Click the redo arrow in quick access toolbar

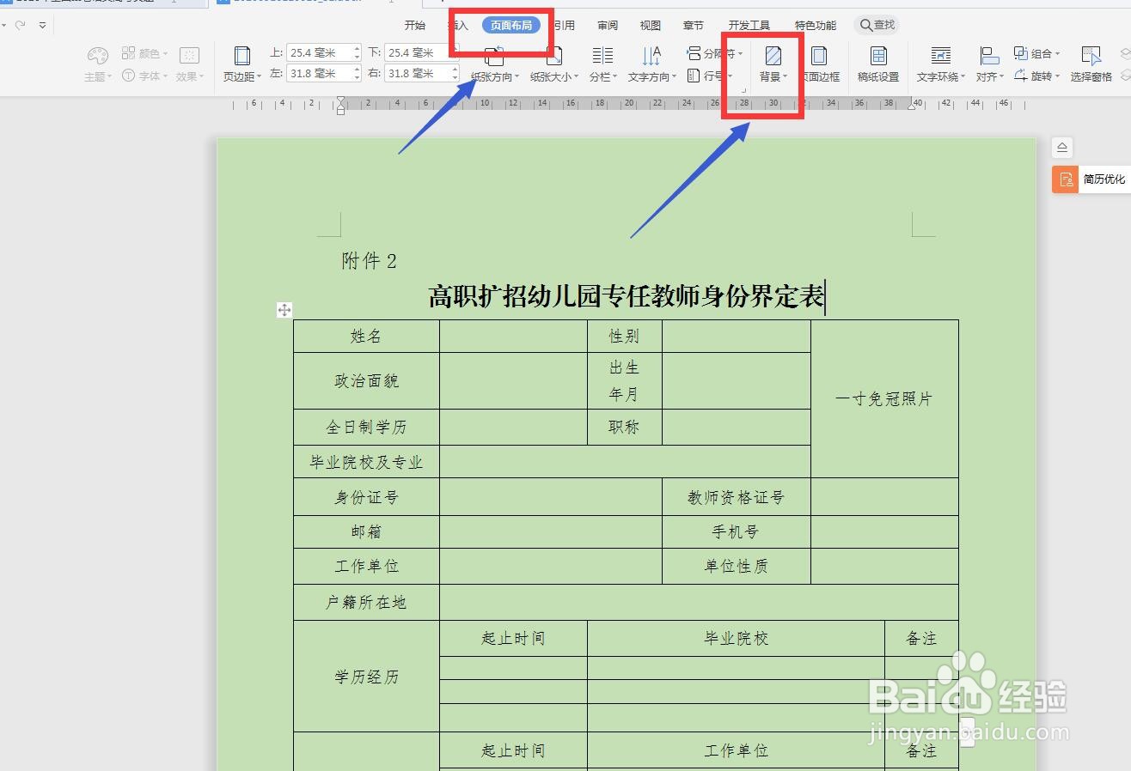coord(20,25)
